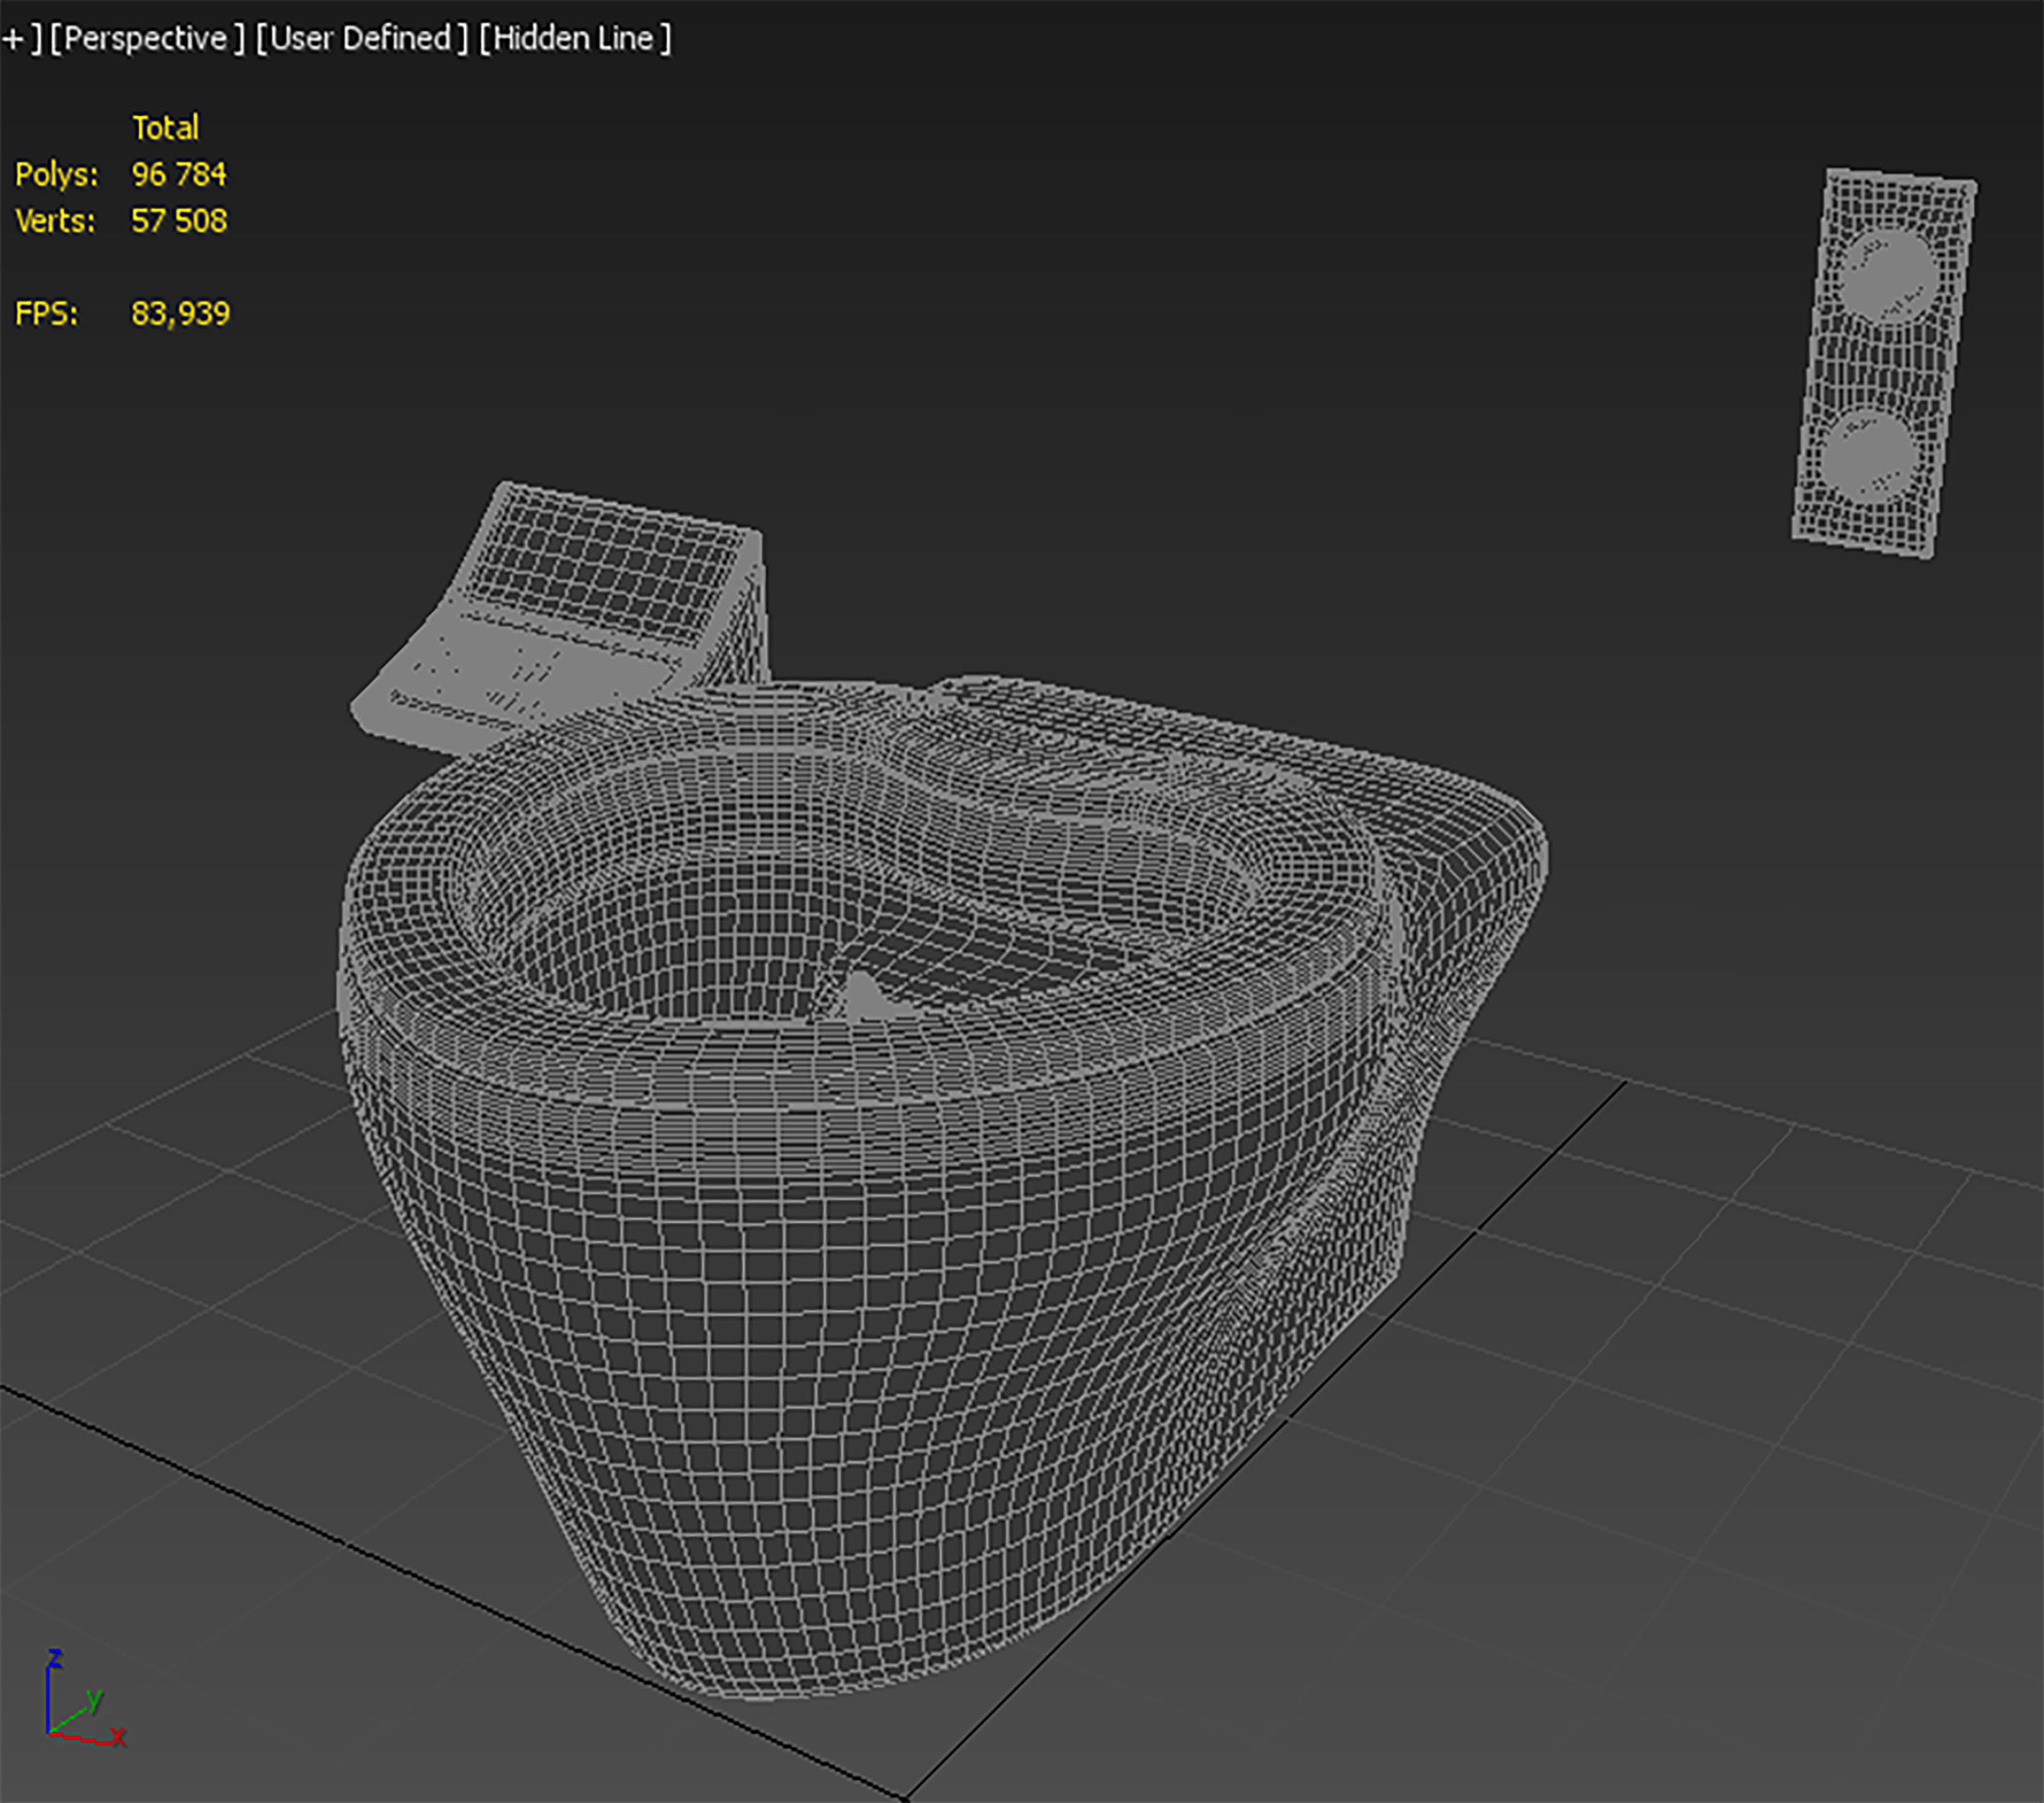Select the wall flush plate object
Image resolution: width=2044 pixels, height=1803 pixels.
tap(1880, 365)
